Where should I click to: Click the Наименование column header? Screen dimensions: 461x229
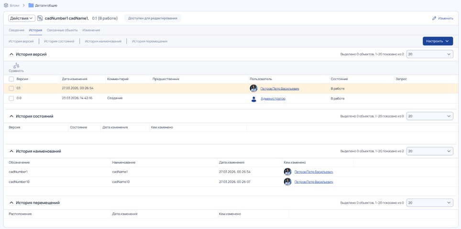[124, 162]
